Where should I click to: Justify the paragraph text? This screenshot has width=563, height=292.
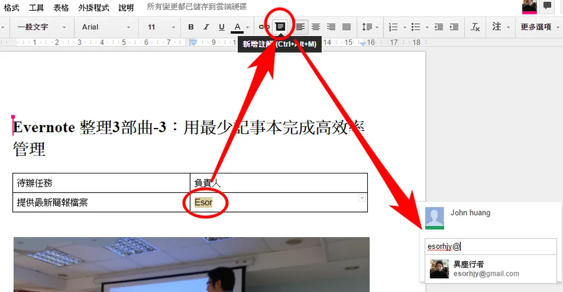(346, 27)
